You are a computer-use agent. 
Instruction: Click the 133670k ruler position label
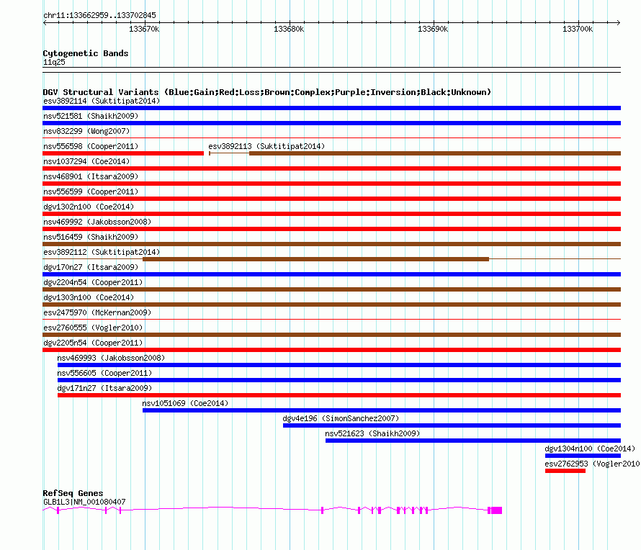[x=144, y=29]
